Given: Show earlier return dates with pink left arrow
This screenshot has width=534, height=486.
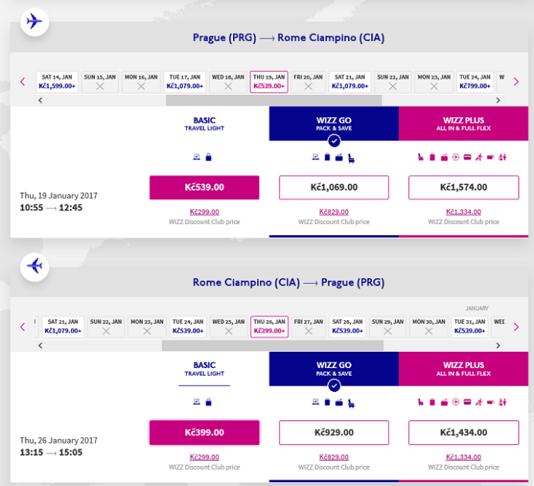Looking at the screenshot, I should [23, 327].
